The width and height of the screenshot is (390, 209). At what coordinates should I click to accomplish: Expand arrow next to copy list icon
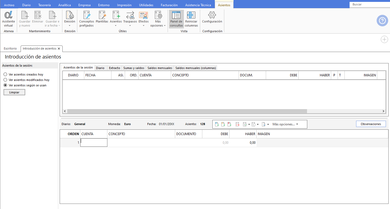pyautogui.click(x=257, y=125)
